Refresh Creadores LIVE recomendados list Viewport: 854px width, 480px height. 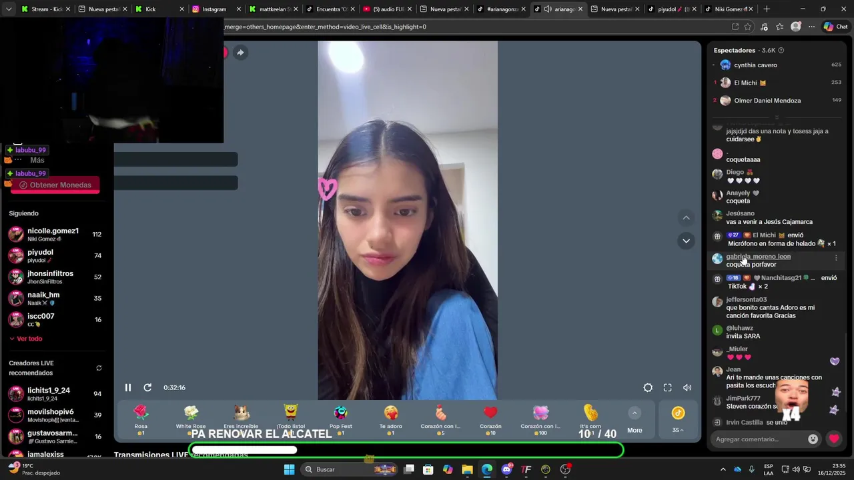coord(99,368)
